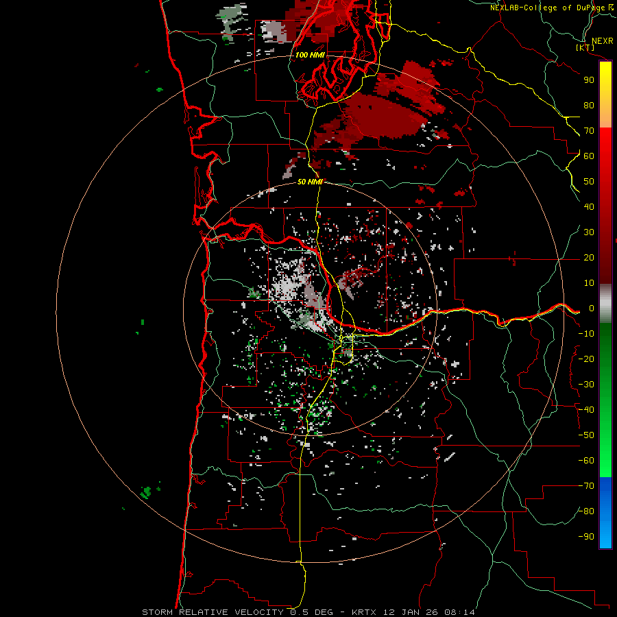Select the positive 10 knots scale label

(x=589, y=283)
